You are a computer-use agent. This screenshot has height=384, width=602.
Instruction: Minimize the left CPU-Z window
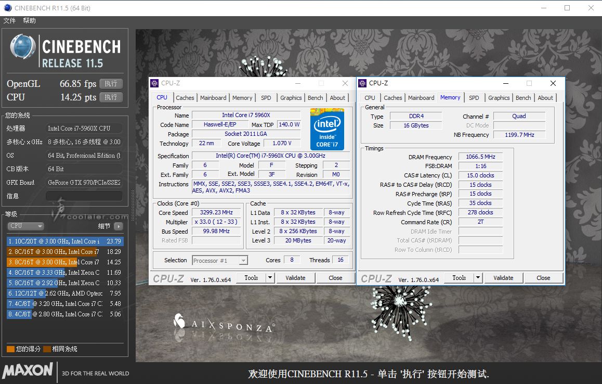click(x=298, y=83)
